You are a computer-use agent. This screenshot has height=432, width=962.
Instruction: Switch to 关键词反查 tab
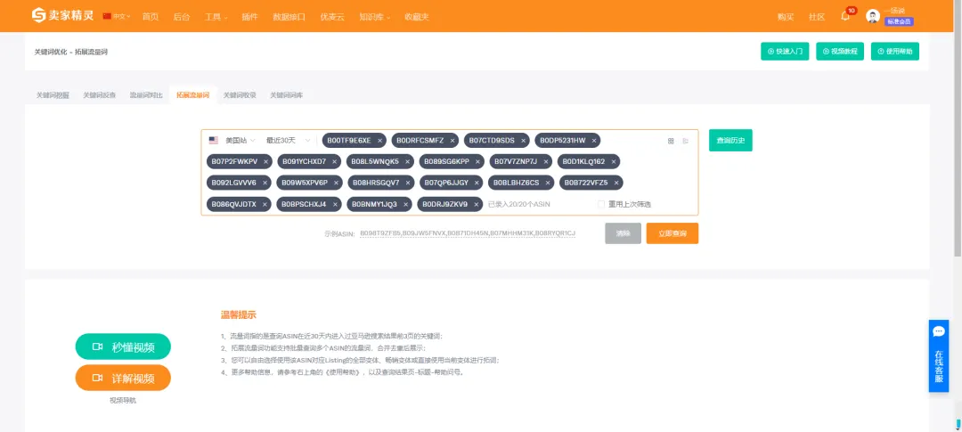[100, 95]
